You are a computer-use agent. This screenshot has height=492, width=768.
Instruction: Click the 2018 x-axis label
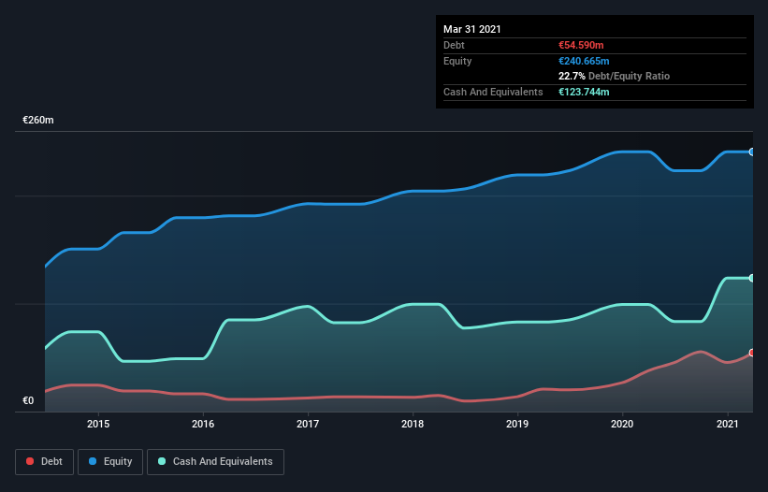click(413, 424)
